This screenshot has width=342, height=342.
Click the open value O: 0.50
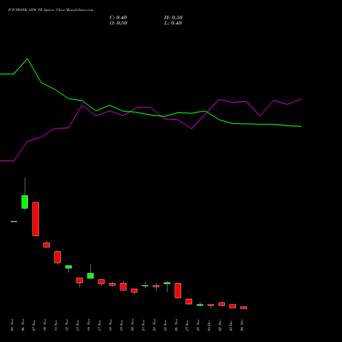[x=118, y=23]
